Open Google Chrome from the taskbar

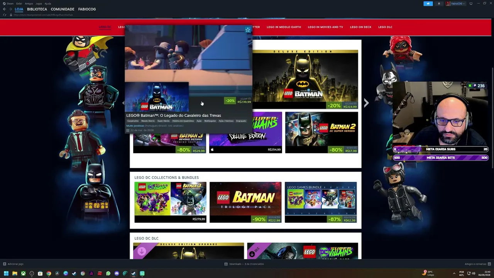(x=49, y=273)
